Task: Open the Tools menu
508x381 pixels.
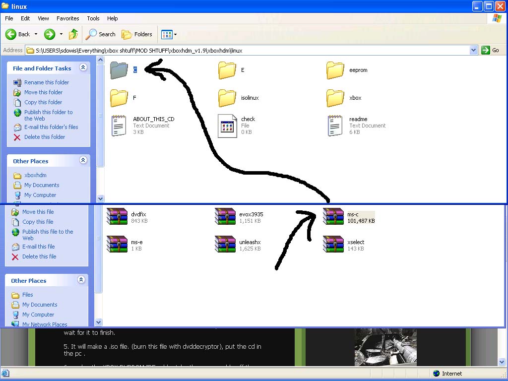Action: [x=93, y=18]
